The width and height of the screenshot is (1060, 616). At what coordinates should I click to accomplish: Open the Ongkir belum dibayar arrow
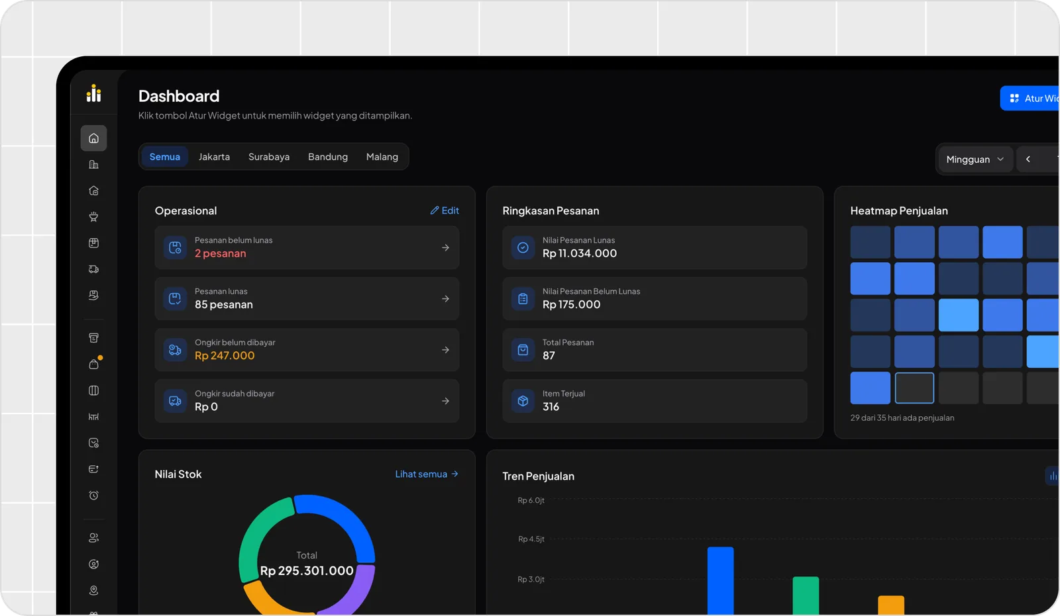point(445,350)
